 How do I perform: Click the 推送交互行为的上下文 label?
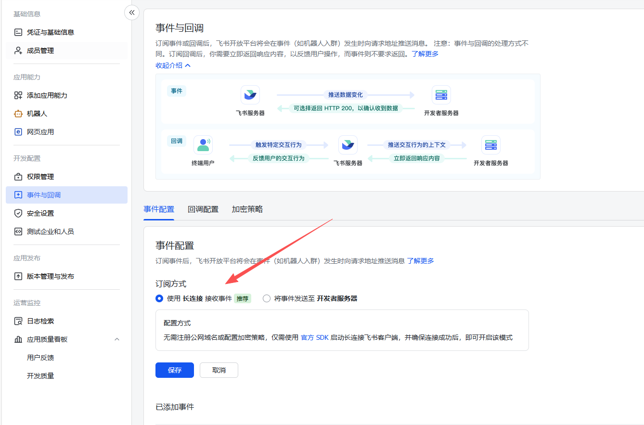(x=417, y=145)
